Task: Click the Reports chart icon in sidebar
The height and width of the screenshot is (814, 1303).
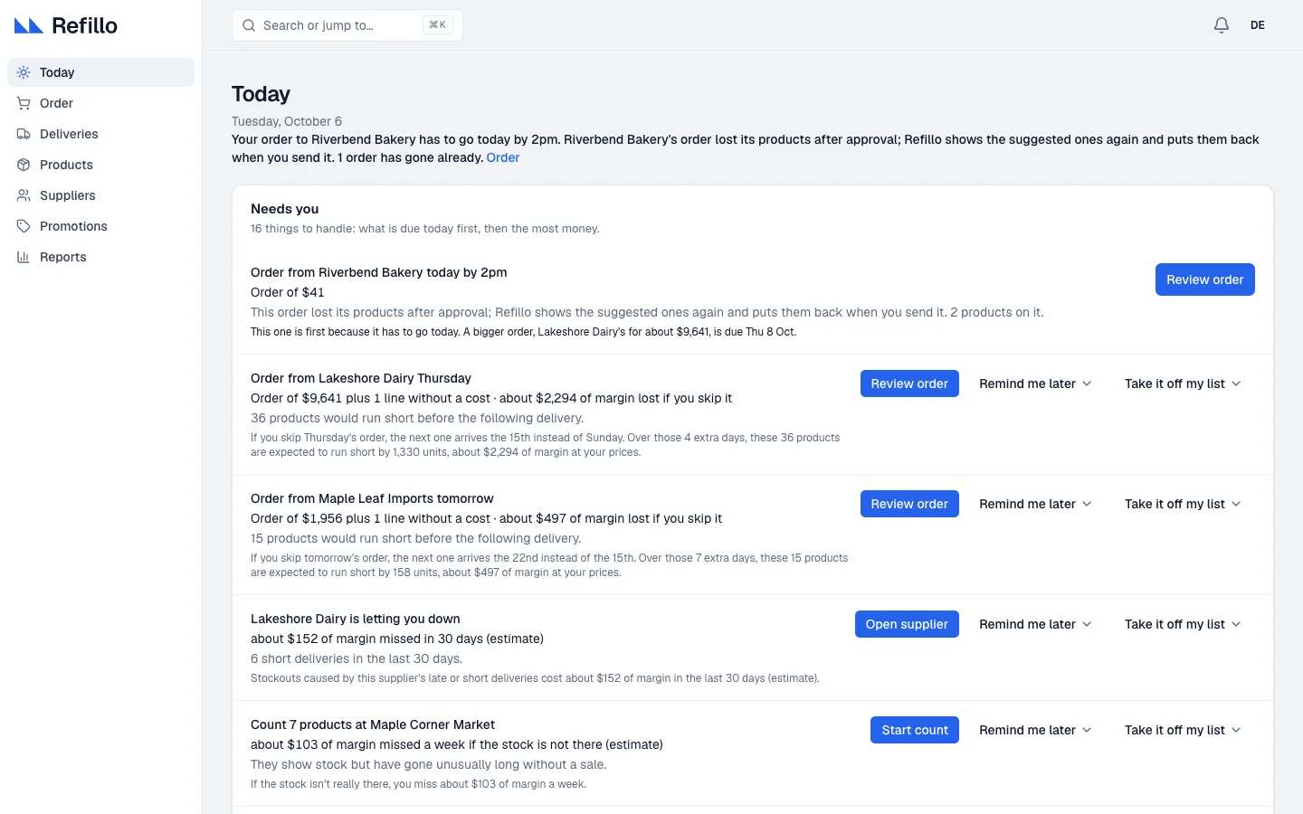Action: pos(24,257)
